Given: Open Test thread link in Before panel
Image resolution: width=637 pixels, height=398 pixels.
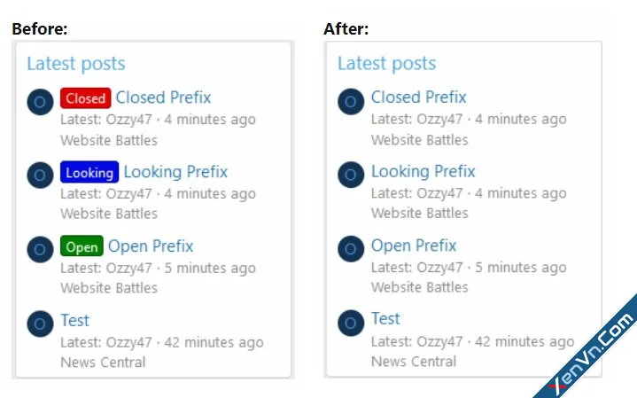Looking at the screenshot, I should click(74, 320).
